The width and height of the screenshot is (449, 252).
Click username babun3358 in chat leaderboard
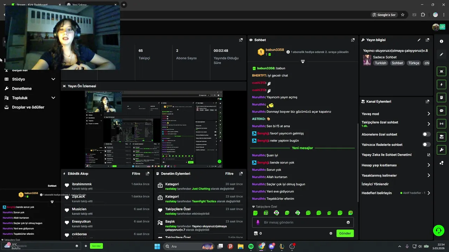(x=275, y=50)
